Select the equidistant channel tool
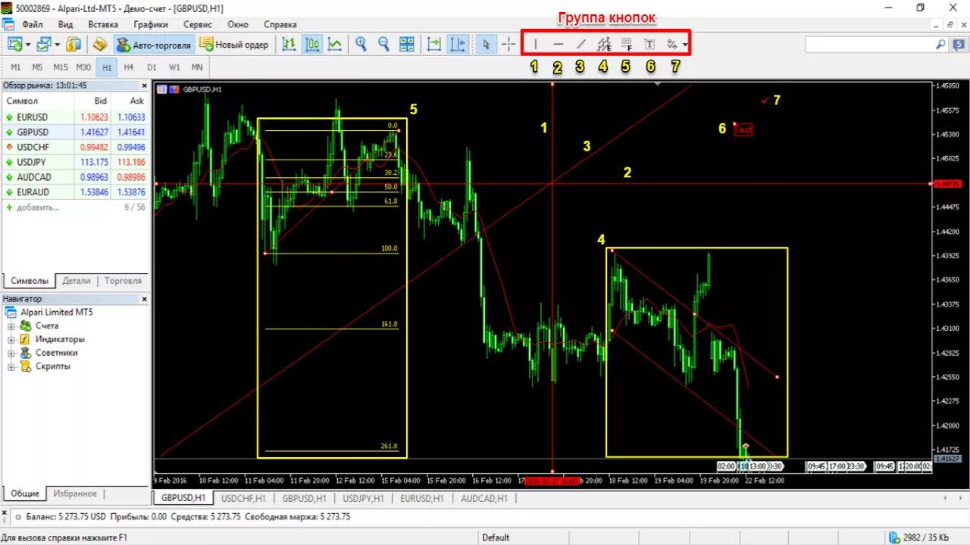Image resolution: width=970 pixels, height=545 pixels. (604, 45)
